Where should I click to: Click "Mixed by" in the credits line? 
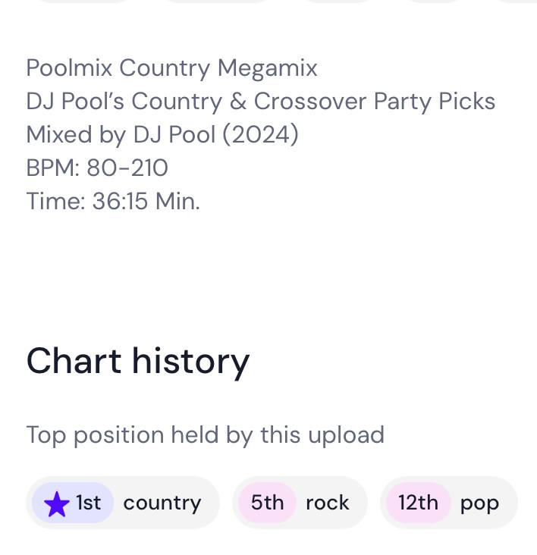tap(76, 134)
